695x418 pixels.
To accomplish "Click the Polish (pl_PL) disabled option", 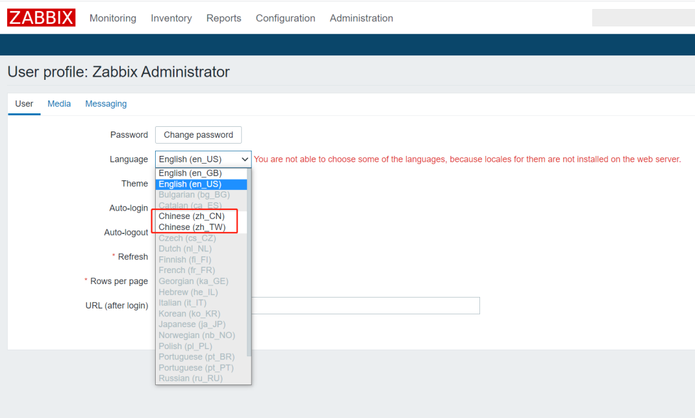I will [201, 346].
